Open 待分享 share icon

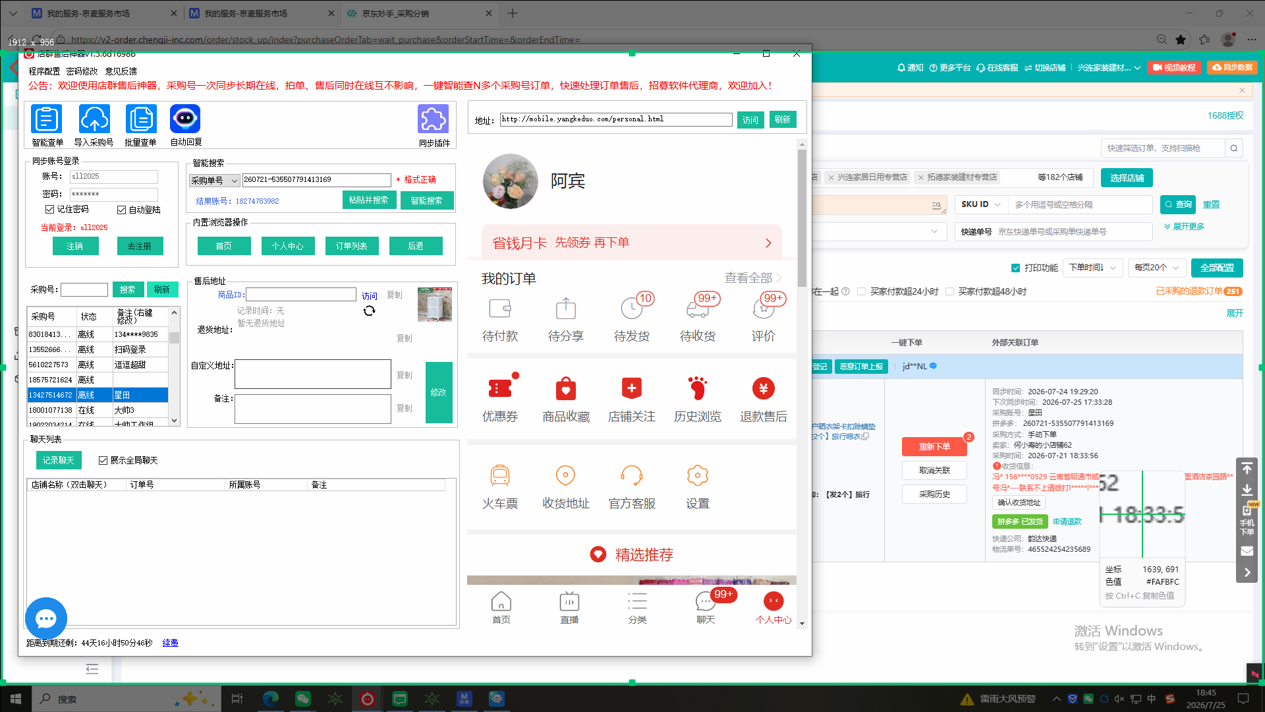(566, 308)
